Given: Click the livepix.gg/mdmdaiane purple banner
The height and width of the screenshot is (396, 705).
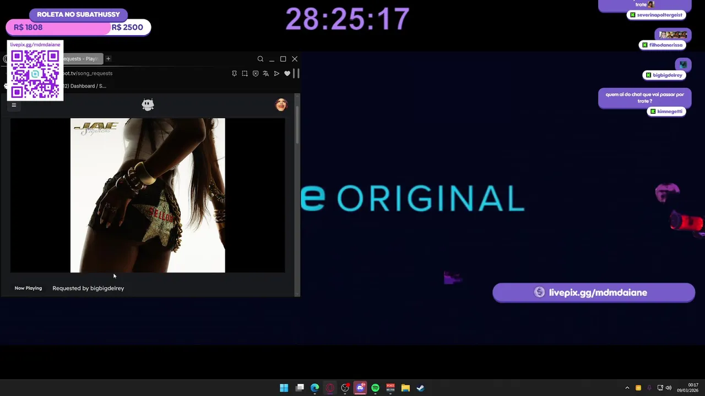Looking at the screenshot, I should coord(594,293).
